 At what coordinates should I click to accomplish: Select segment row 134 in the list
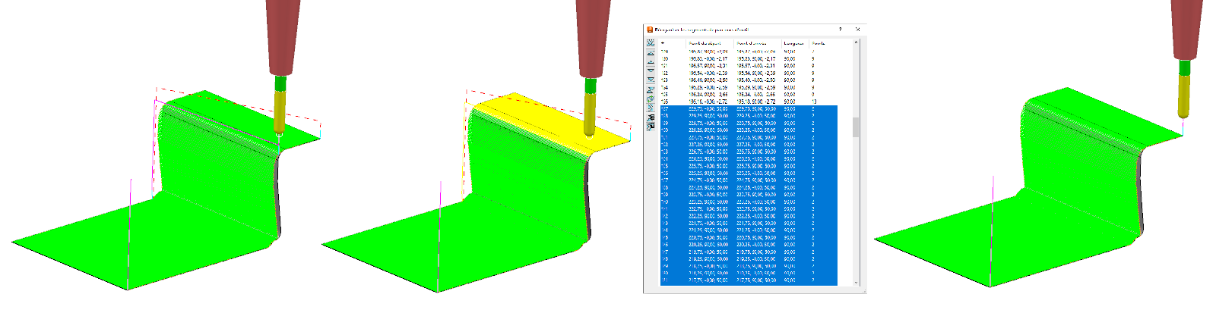(748, 87)
